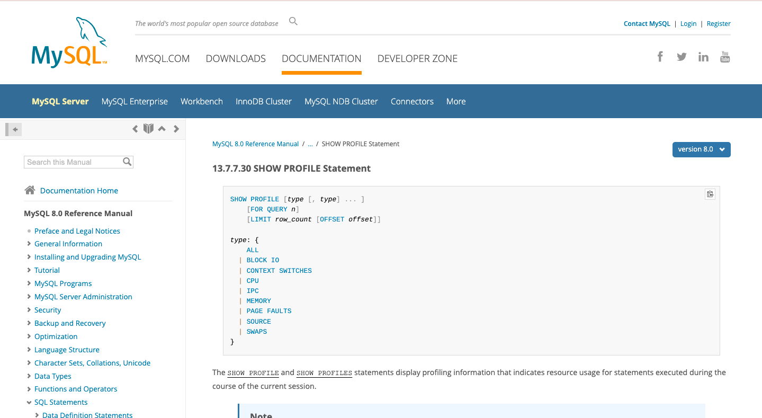762x418 pixels.
Task: Go up one level in the manual
Action: point(162,129)
